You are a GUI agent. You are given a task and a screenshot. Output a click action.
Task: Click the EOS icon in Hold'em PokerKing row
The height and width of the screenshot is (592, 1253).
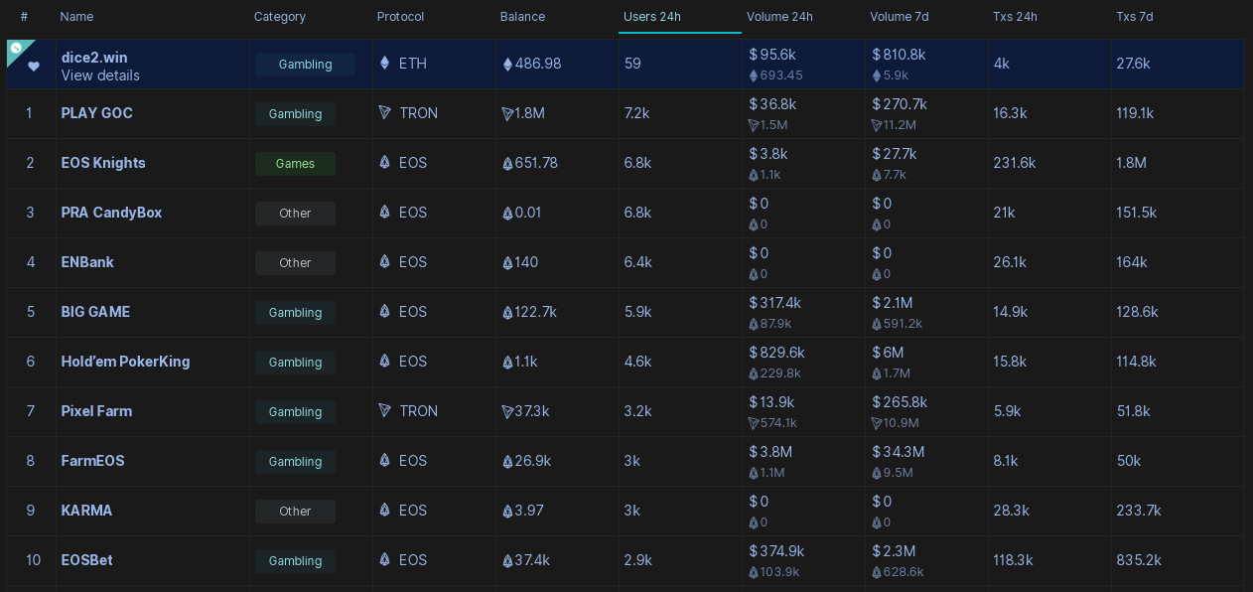point(385,361)
